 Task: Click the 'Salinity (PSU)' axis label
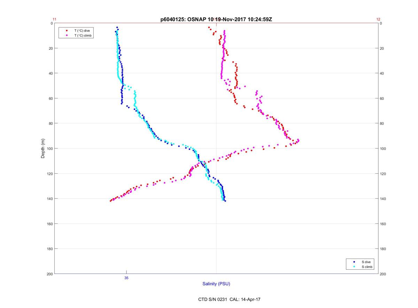(x=216, y=284)
